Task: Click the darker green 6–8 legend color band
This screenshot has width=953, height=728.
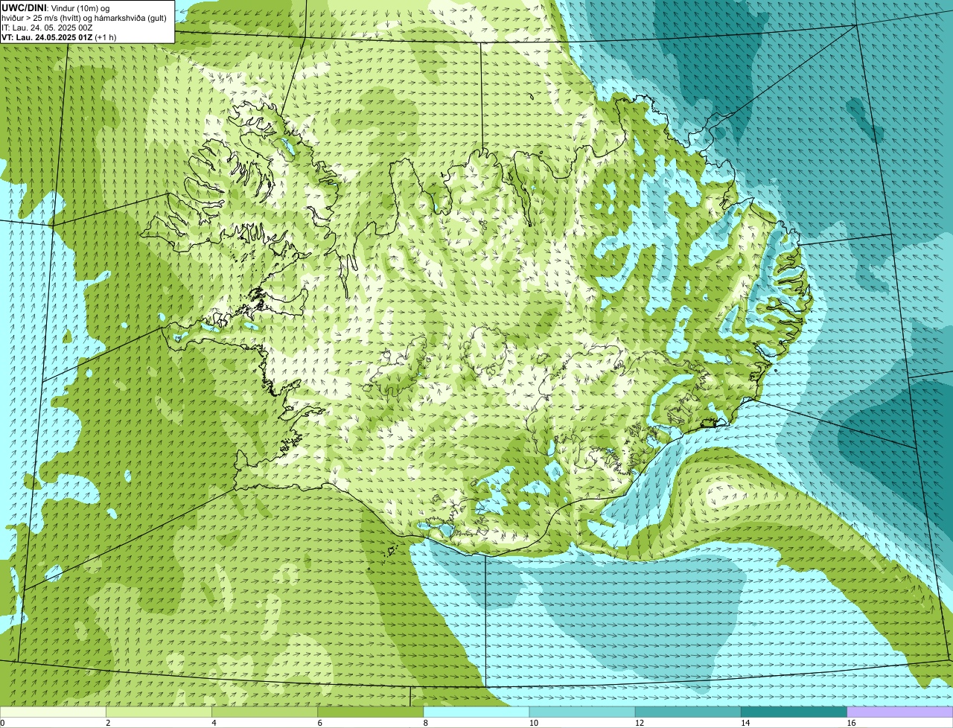Action: click(x=371, y=712)
